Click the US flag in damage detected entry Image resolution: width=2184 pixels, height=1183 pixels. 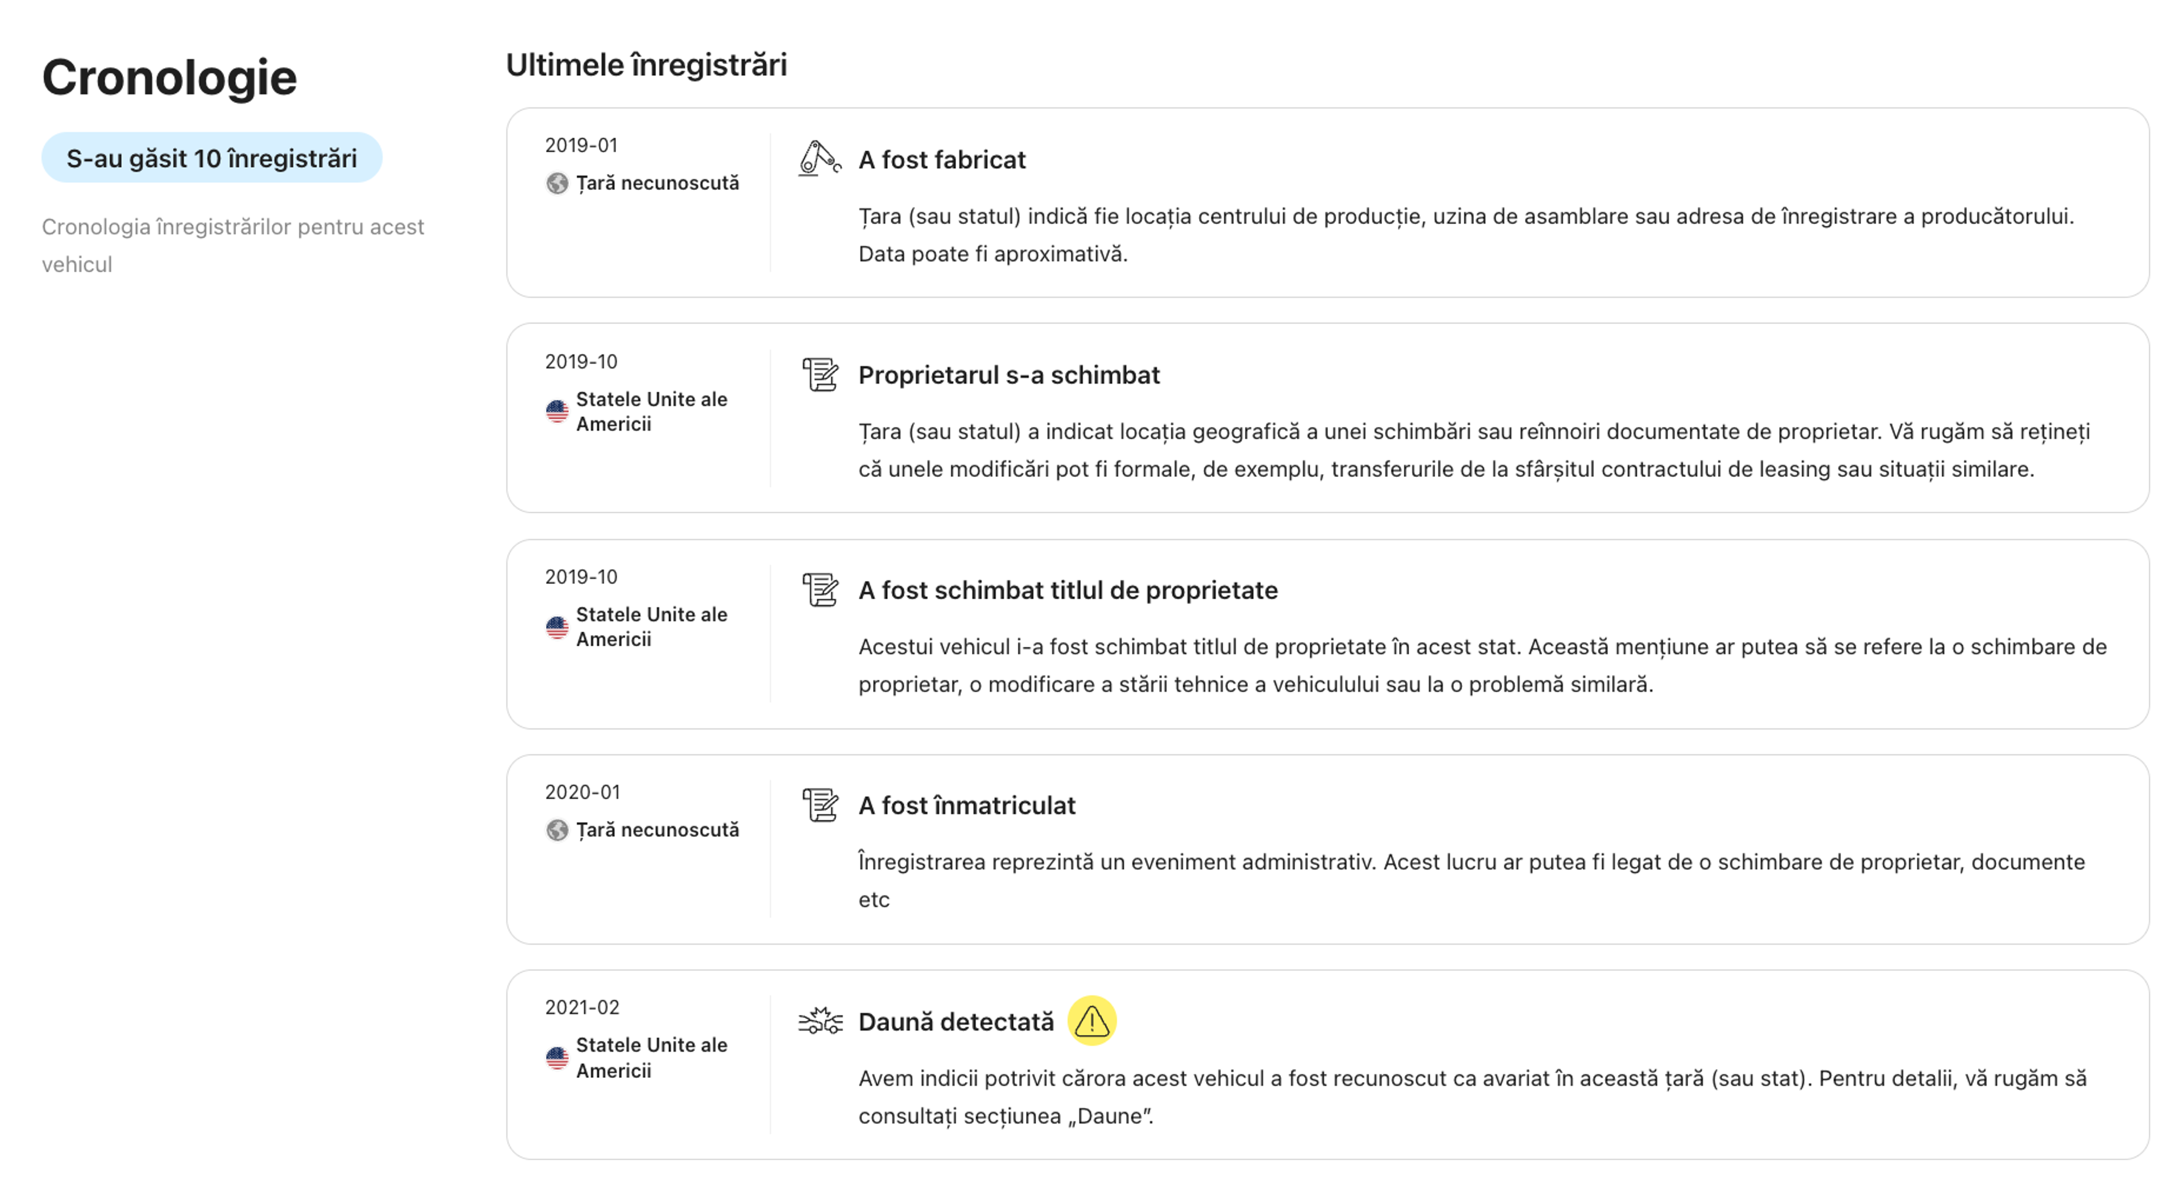point(557,1057)
